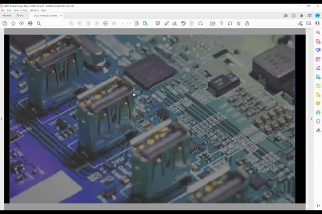Switch to the Tools tab
This screenshot has height=214, width=322.
click(x=20, y=16)
